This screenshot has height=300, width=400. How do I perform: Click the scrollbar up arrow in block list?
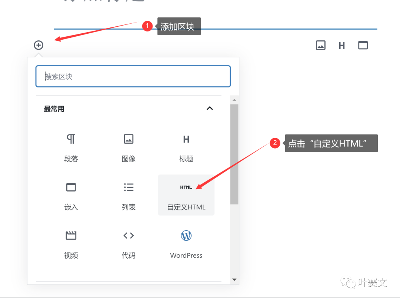[x=234, y=100]
